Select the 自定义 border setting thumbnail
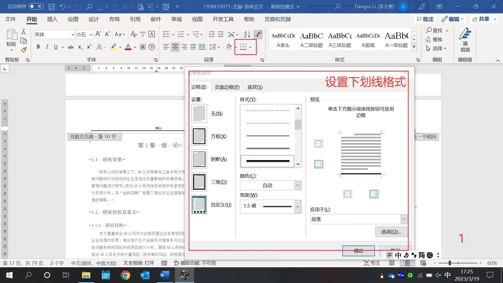The height and width of the screenshot is (283, 503). click(199, 205)
